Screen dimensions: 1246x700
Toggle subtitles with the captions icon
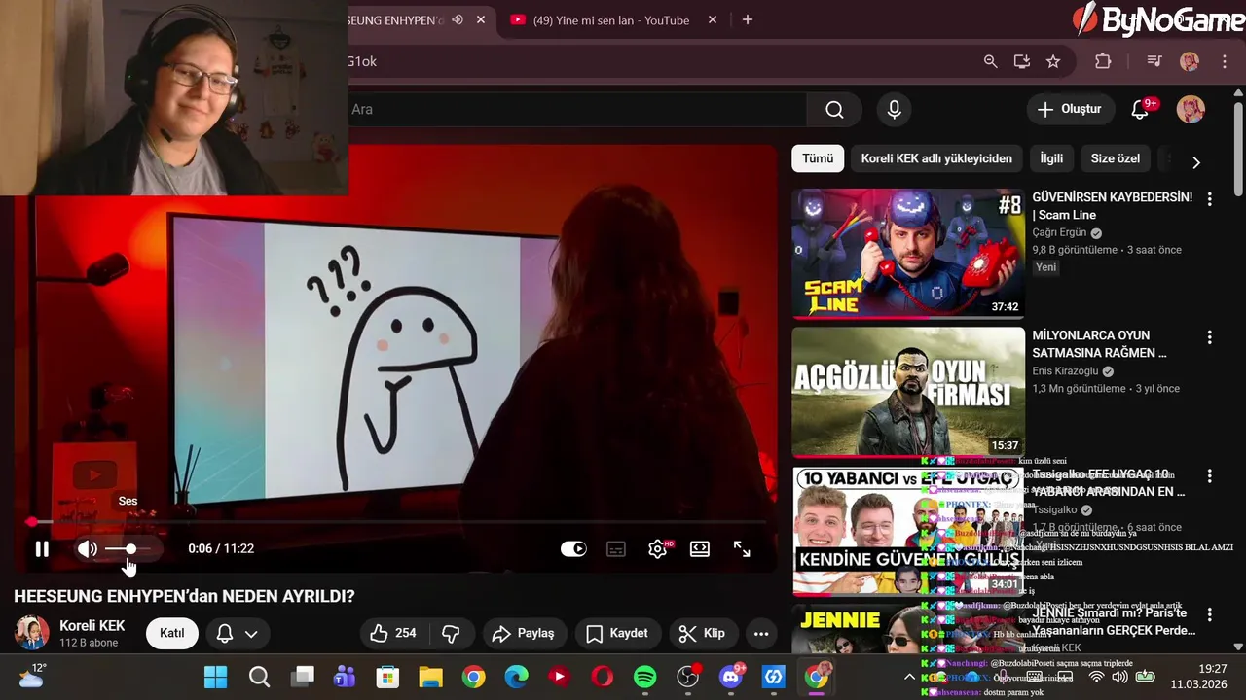coord(616,549)
